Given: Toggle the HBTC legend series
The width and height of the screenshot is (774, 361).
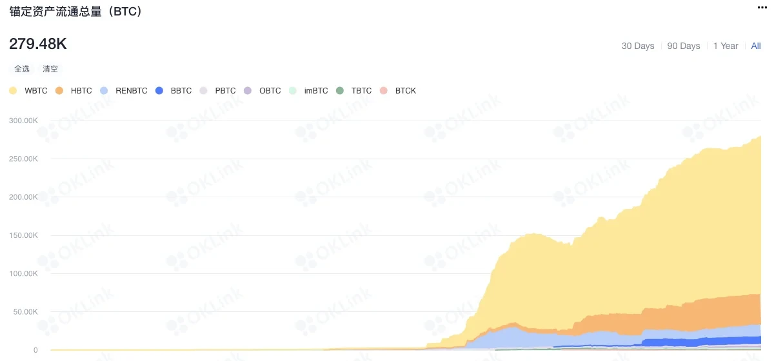Looking at the screenshot, I should point(75,91).
